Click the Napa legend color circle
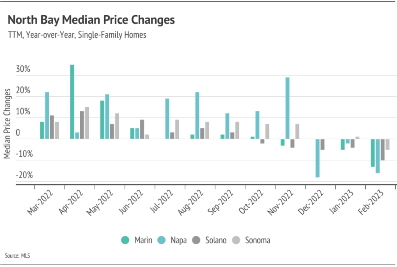 [x=161, y=240]
